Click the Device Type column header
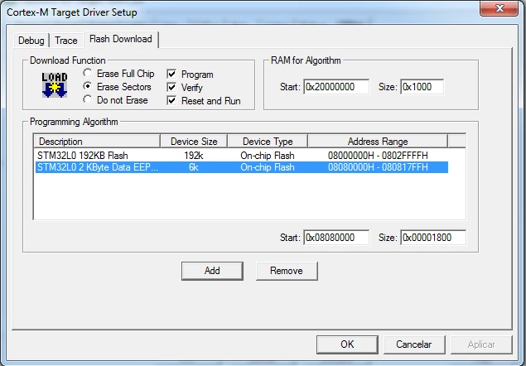Image resolution: width=526 pixels, height=366 pixels. (268, 142)
